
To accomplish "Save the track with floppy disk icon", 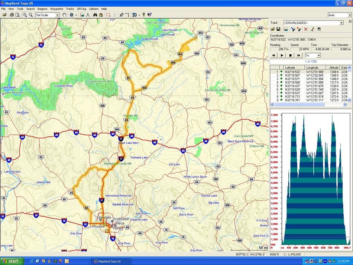I will pyautogui.click(x=278, y=29).
